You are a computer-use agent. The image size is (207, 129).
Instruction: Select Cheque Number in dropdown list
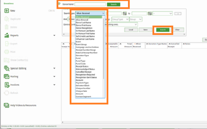pyautogui.click(x=83, y=88)
